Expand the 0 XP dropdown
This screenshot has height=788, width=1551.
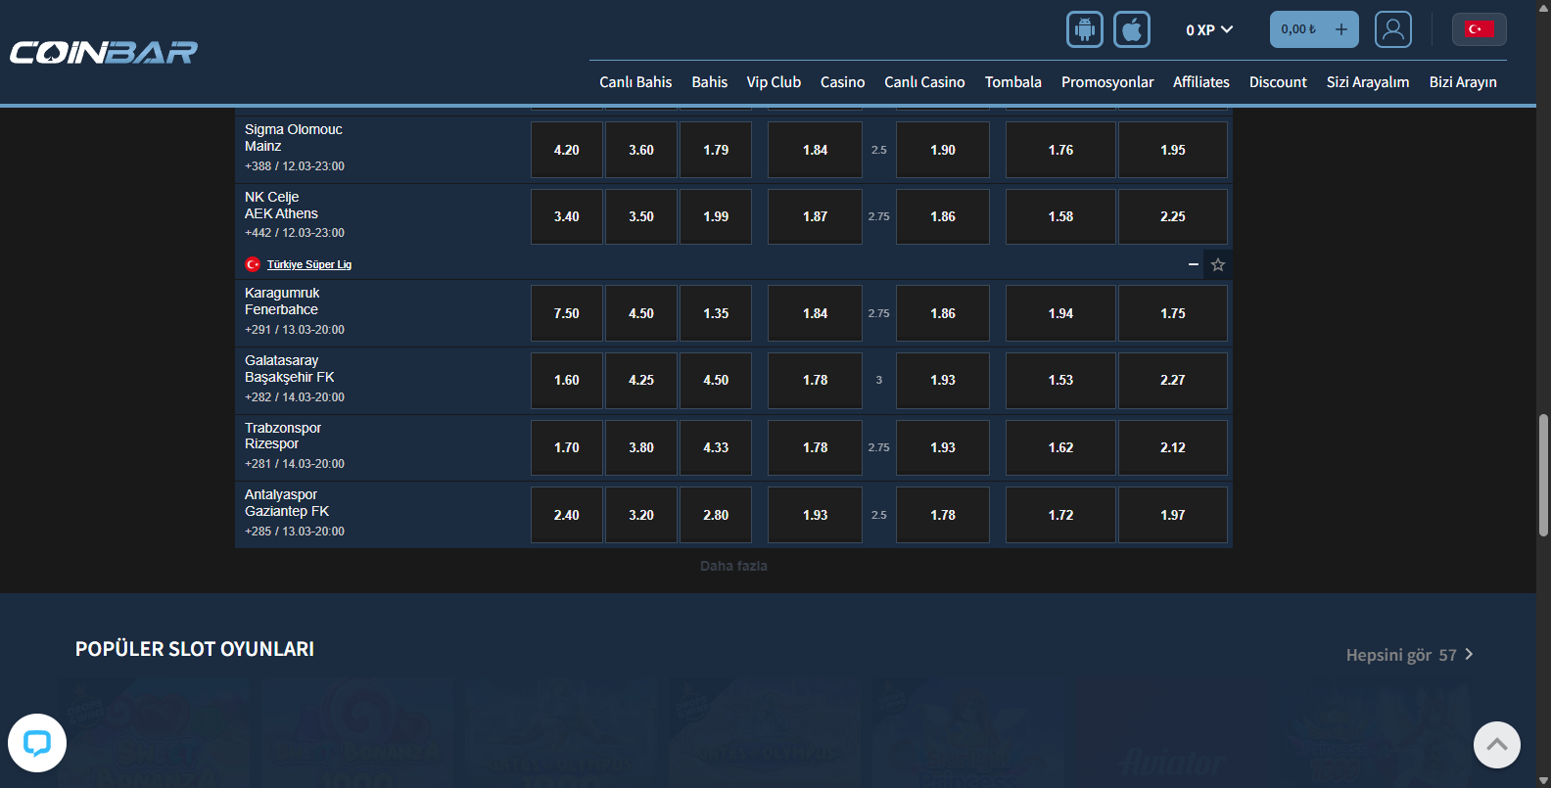pyautogui.click(x=1209, y=30)
